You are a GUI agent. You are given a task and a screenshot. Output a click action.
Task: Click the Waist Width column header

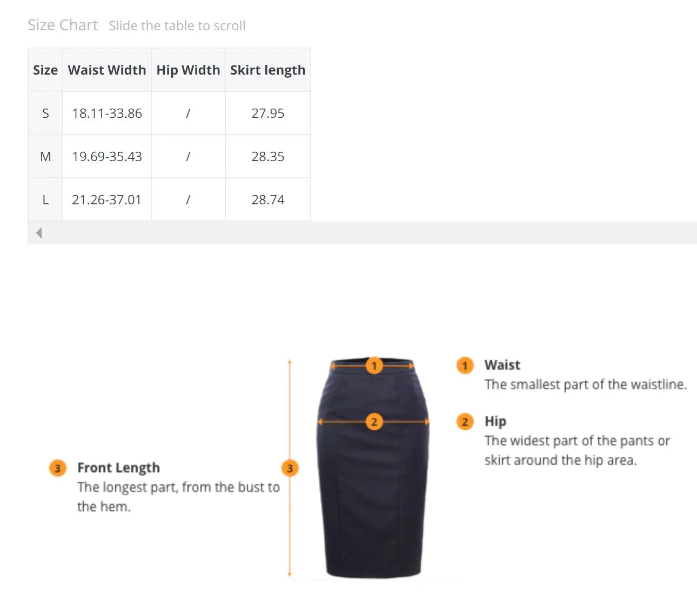pos(107,70)
